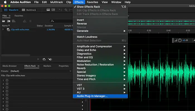195x111 pixels.
Task: Click the 0:30 mark on timeline ruler
Action: [149, 31]
